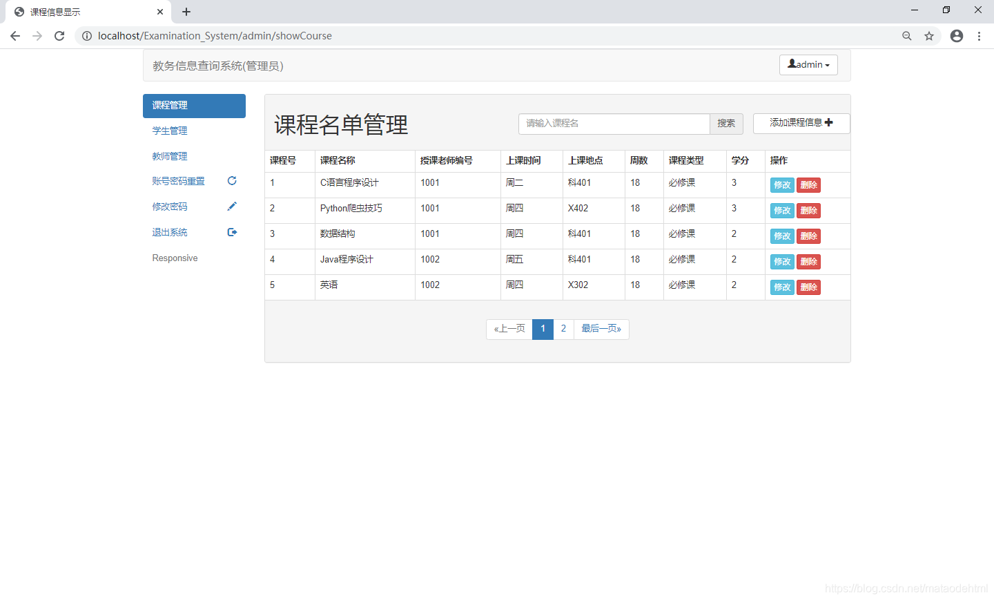This screenshot has height=601, width=994.
Task: Focus the 请输入课程名 search field
Action: 614,124
